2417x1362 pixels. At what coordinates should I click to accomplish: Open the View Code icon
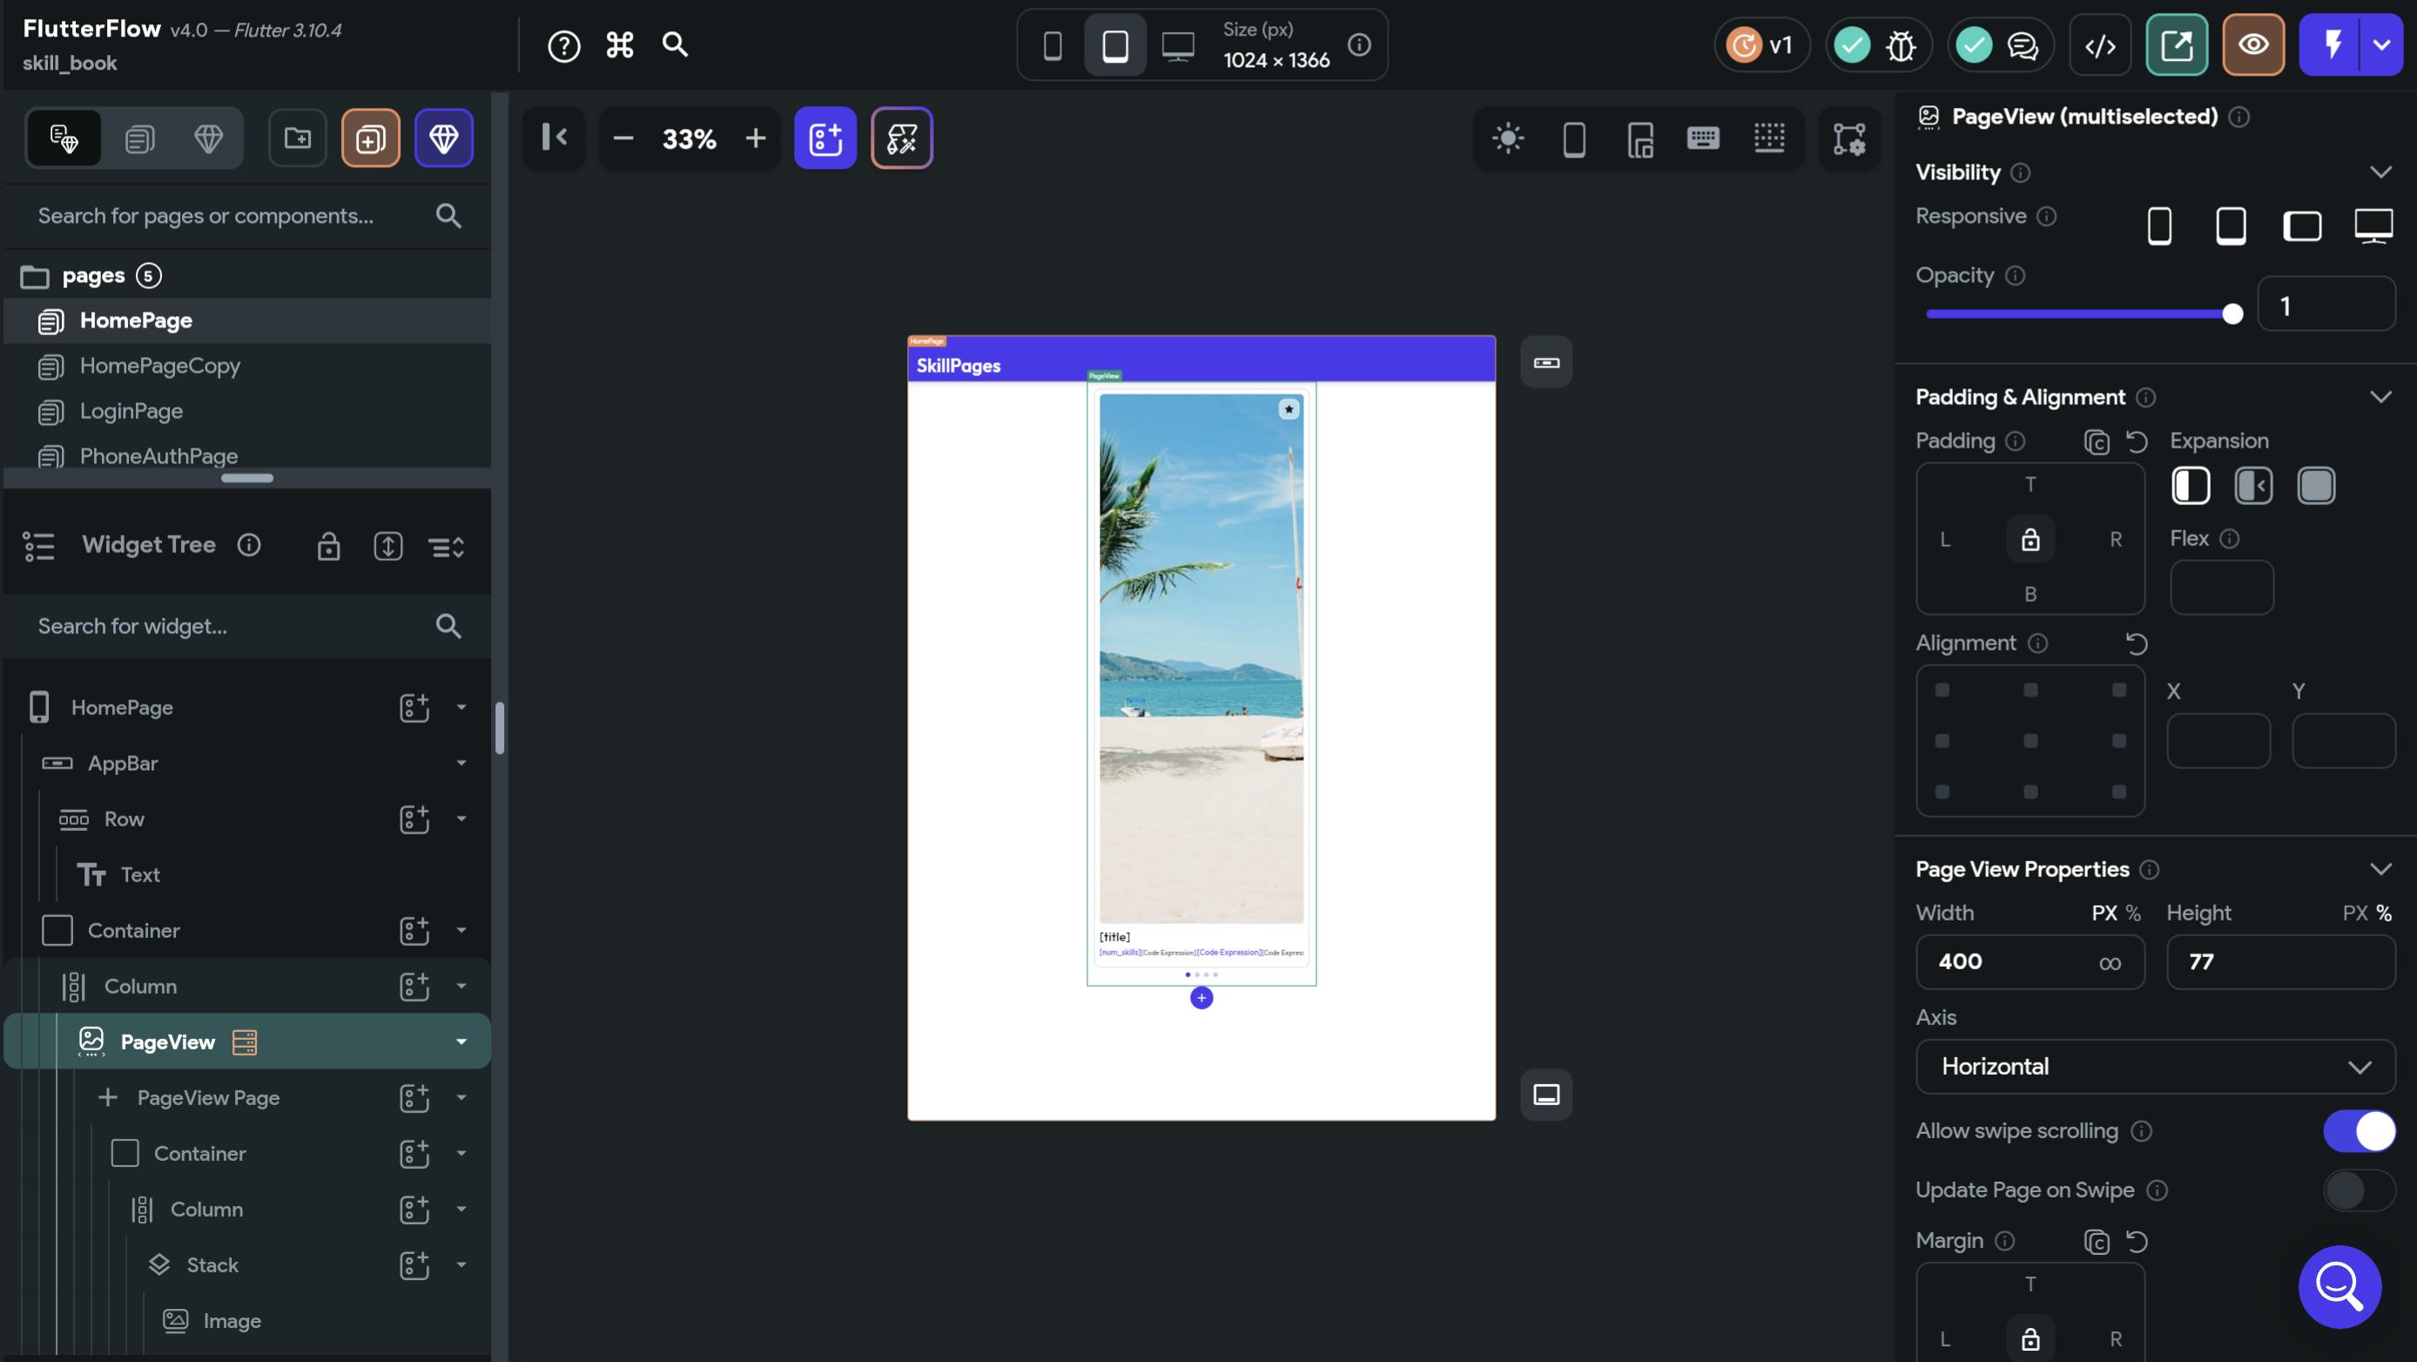2100,45
